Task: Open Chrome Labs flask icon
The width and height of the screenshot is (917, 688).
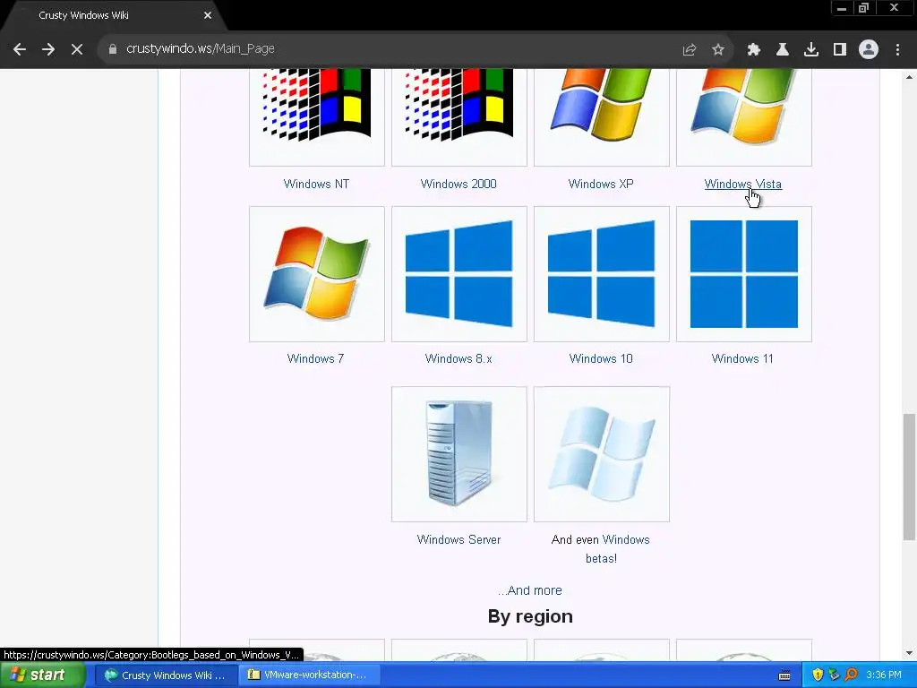Action: point(783,49)
